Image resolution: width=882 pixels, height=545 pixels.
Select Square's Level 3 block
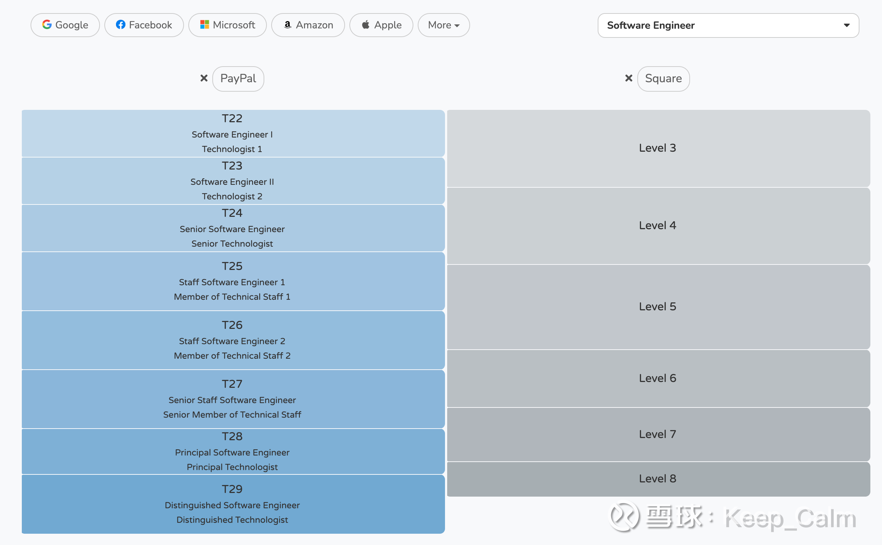tap(658, 148)
